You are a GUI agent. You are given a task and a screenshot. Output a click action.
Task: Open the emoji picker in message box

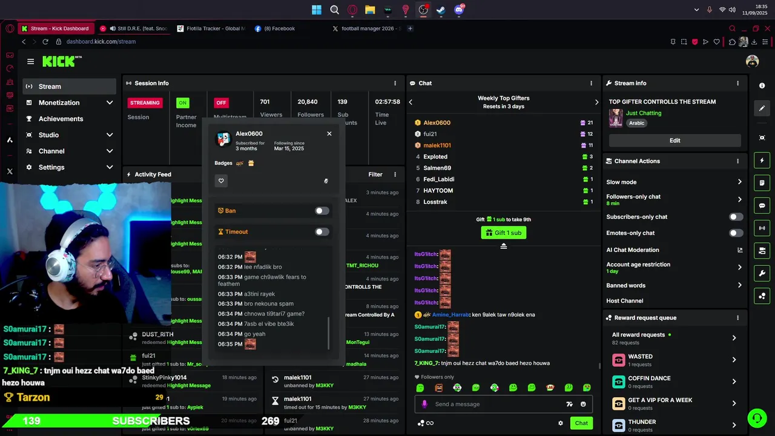(583, 404)
